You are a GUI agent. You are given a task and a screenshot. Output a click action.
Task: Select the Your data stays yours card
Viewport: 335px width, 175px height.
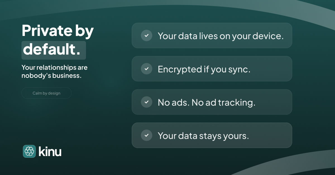[x=212, y=135]
